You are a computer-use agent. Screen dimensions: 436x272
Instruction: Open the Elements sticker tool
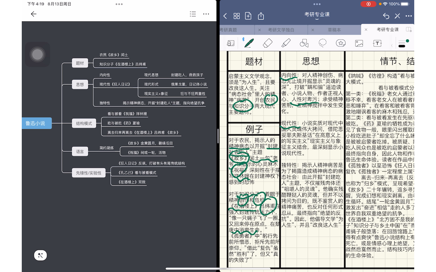click(x=341, y=43)
